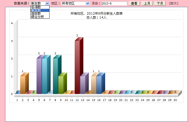The width and height of the screenshot is (190, 126).
Task: Select 新生数 option in the list
Action: point(40,10)
